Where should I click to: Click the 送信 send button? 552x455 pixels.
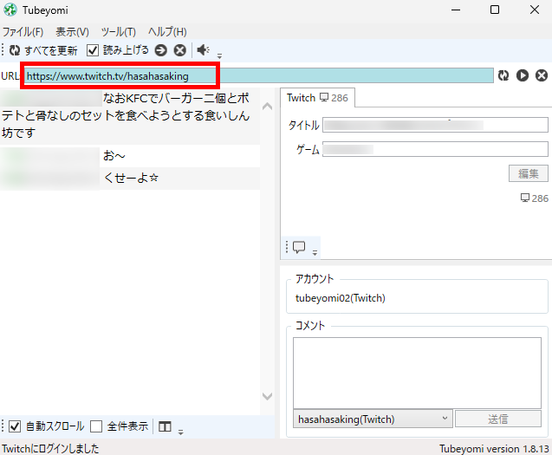pos(498,419)
